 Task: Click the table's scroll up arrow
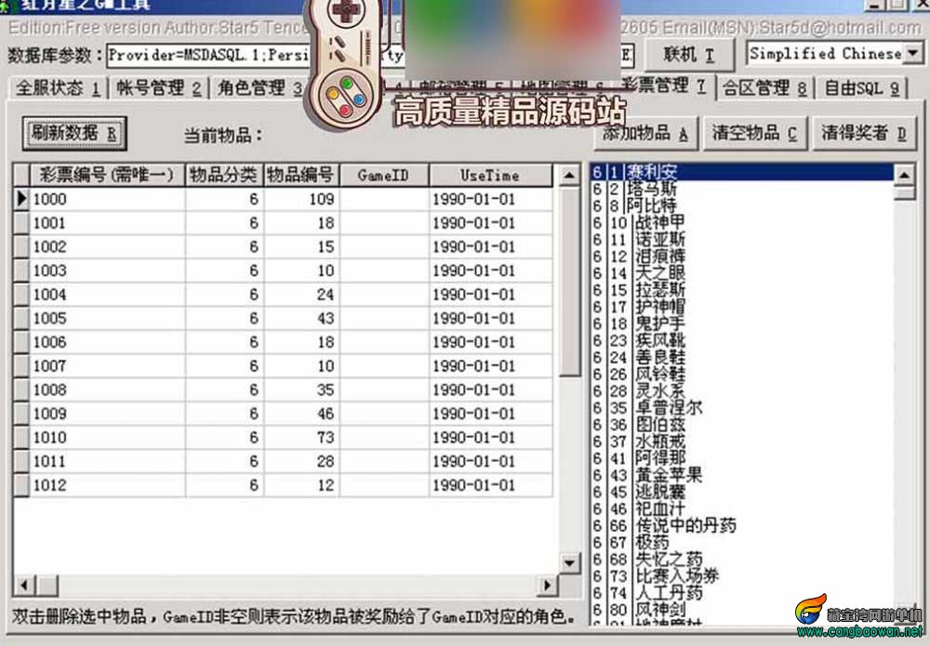(x=569, y=176)
